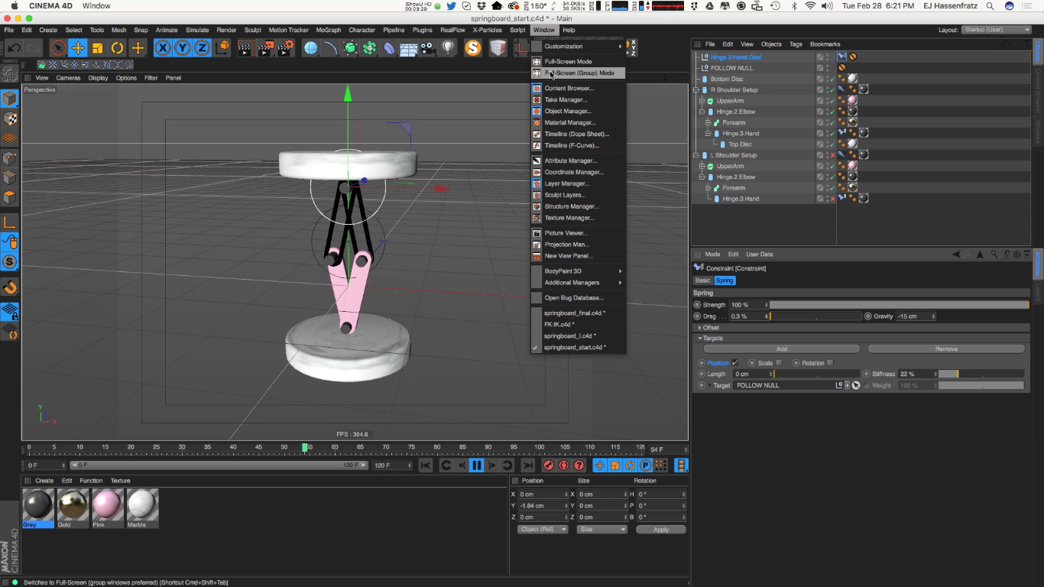The width and height of the screenshot is (1044, 587).
Task: Toggle the Y axis lock
Action: pyautogui.click(x=183, y=48)
